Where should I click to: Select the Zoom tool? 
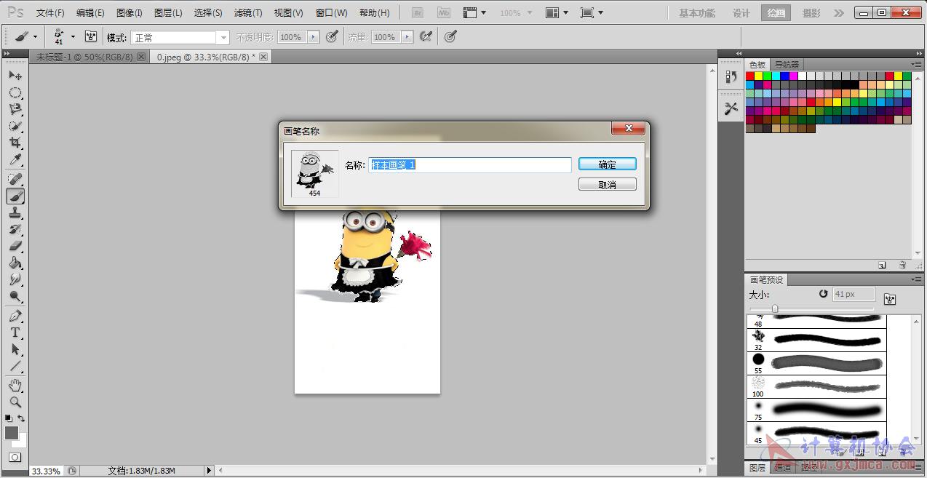15,402
